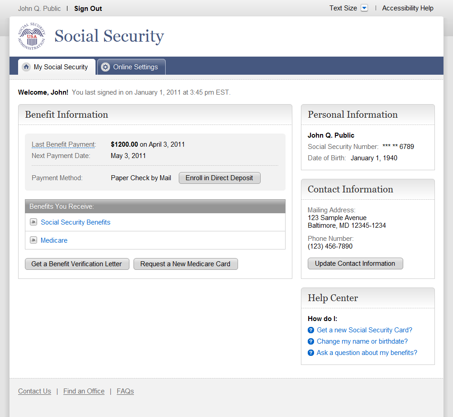Expand the Medicare row arrow
This screenshot has width=453, height=417.
[33, 240]
